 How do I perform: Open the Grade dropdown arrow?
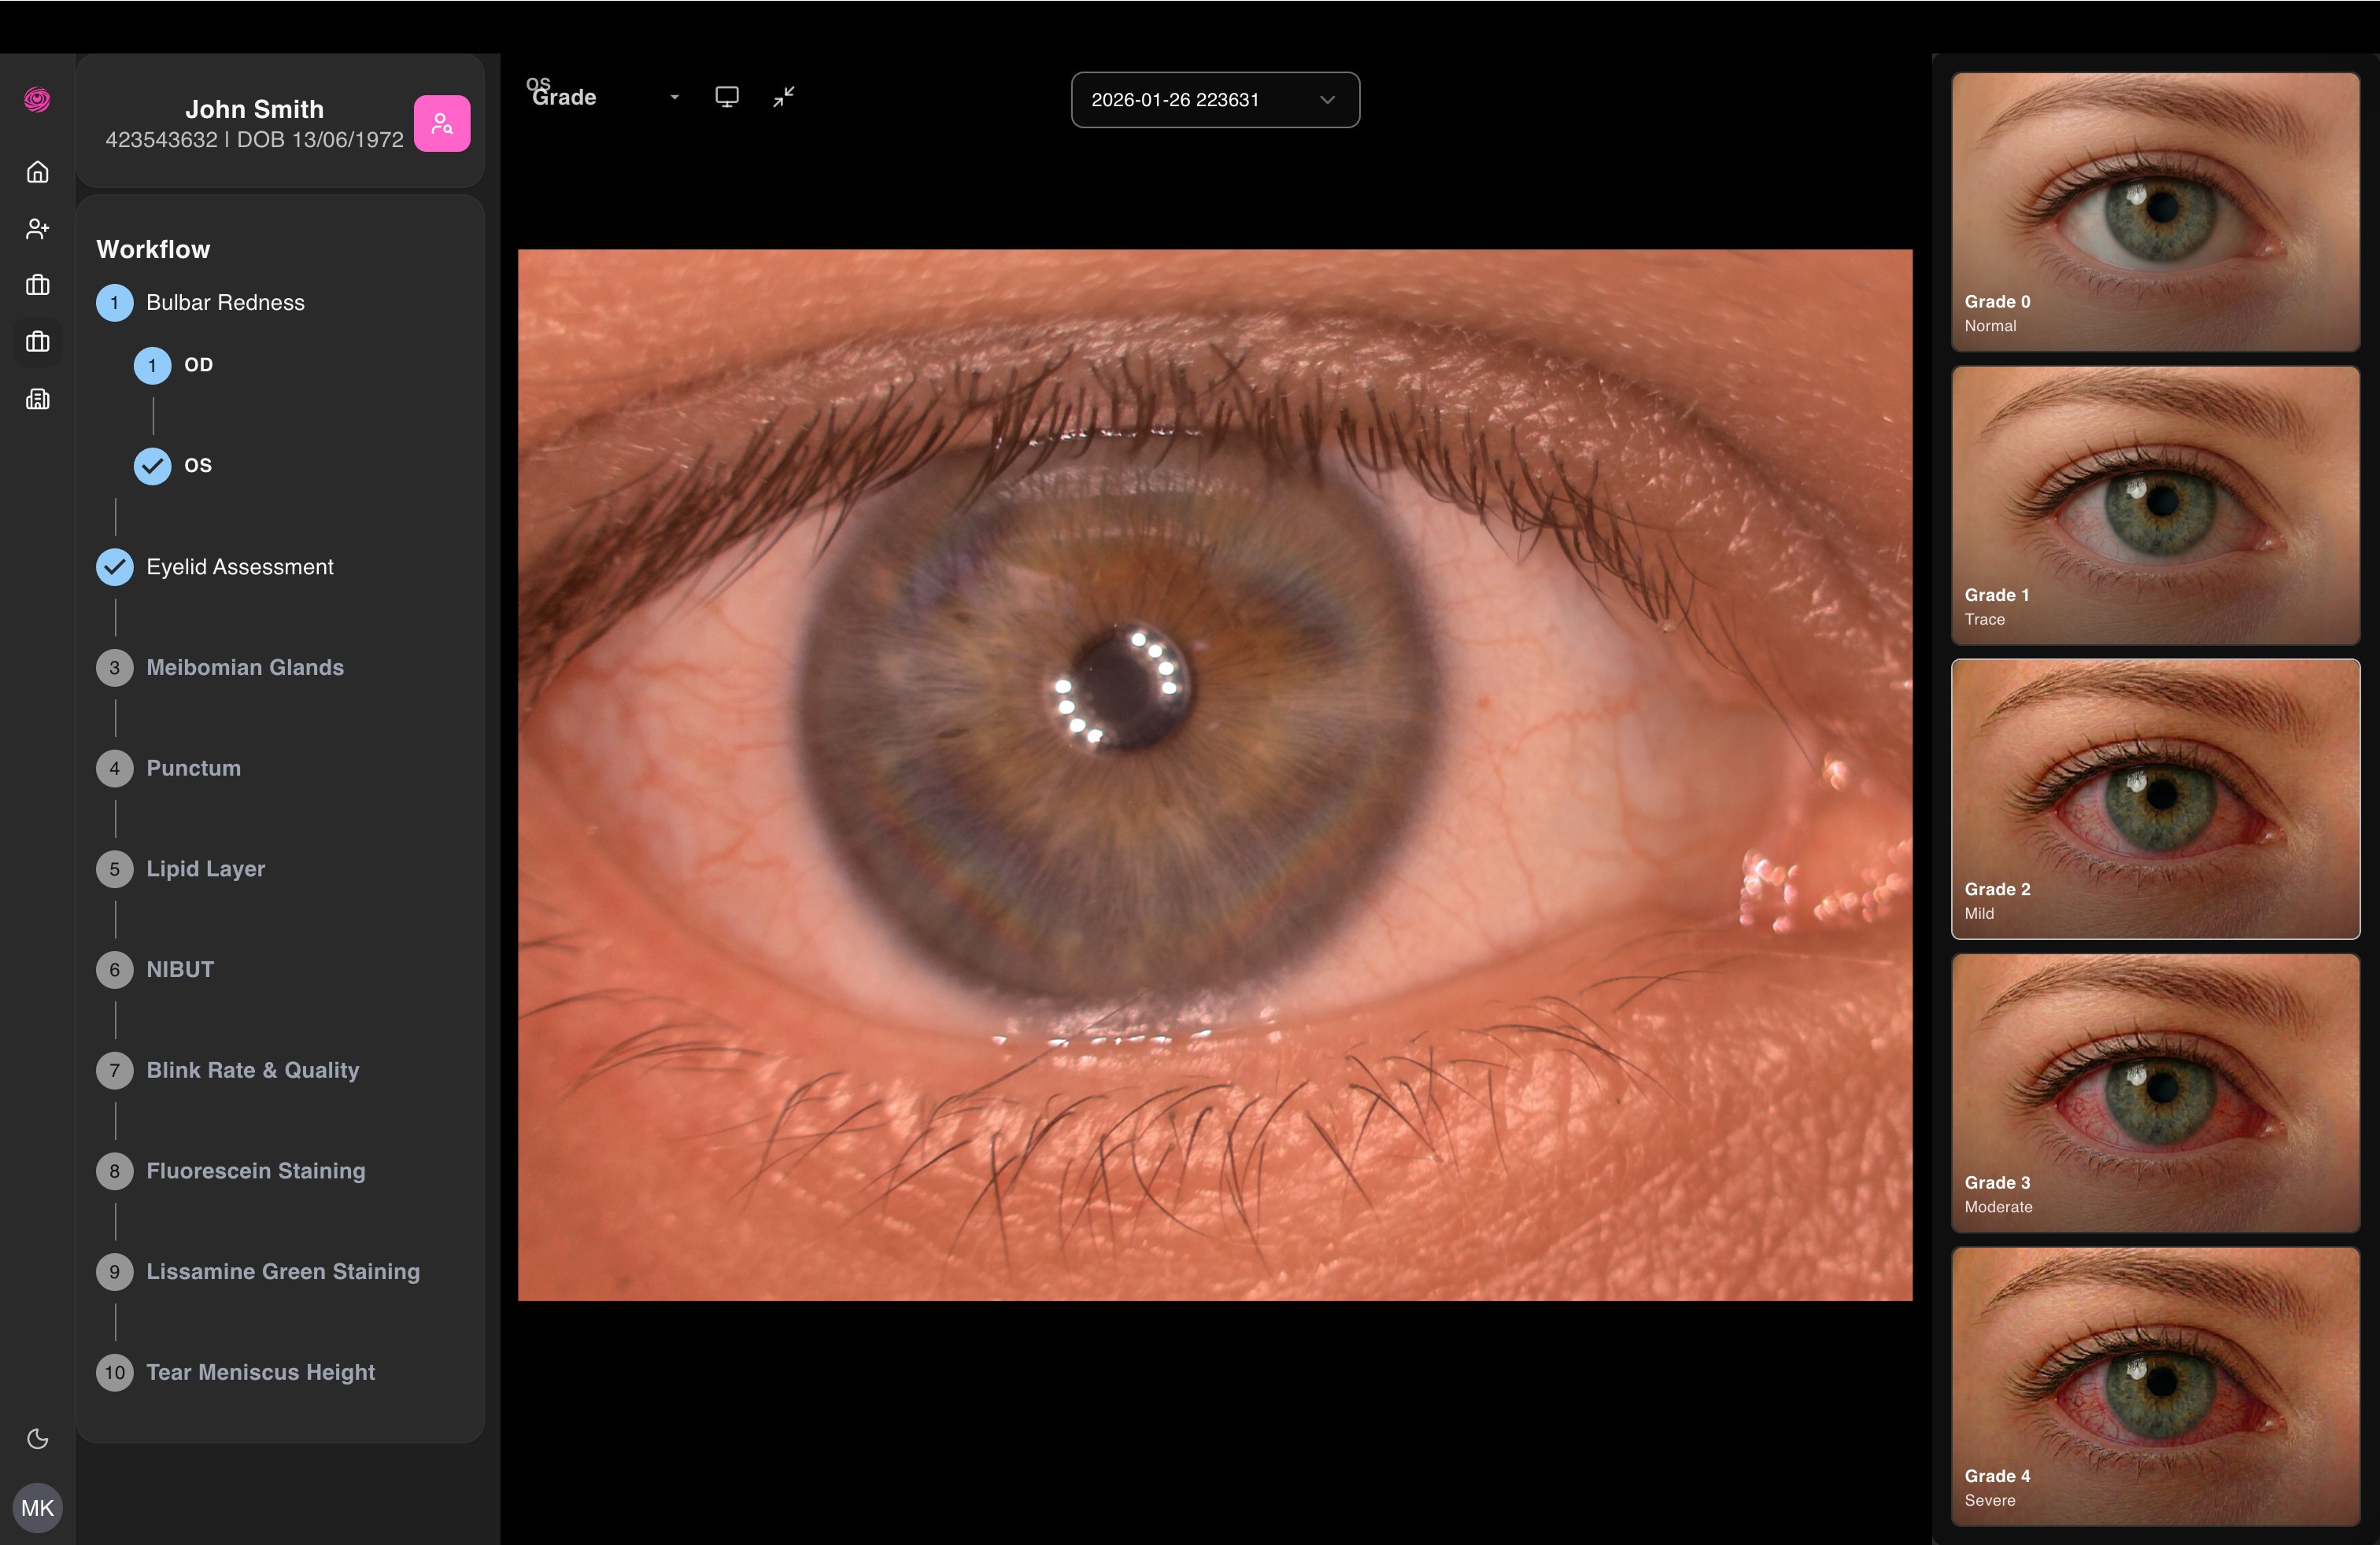pyautogui.click(x=675, y=98)
